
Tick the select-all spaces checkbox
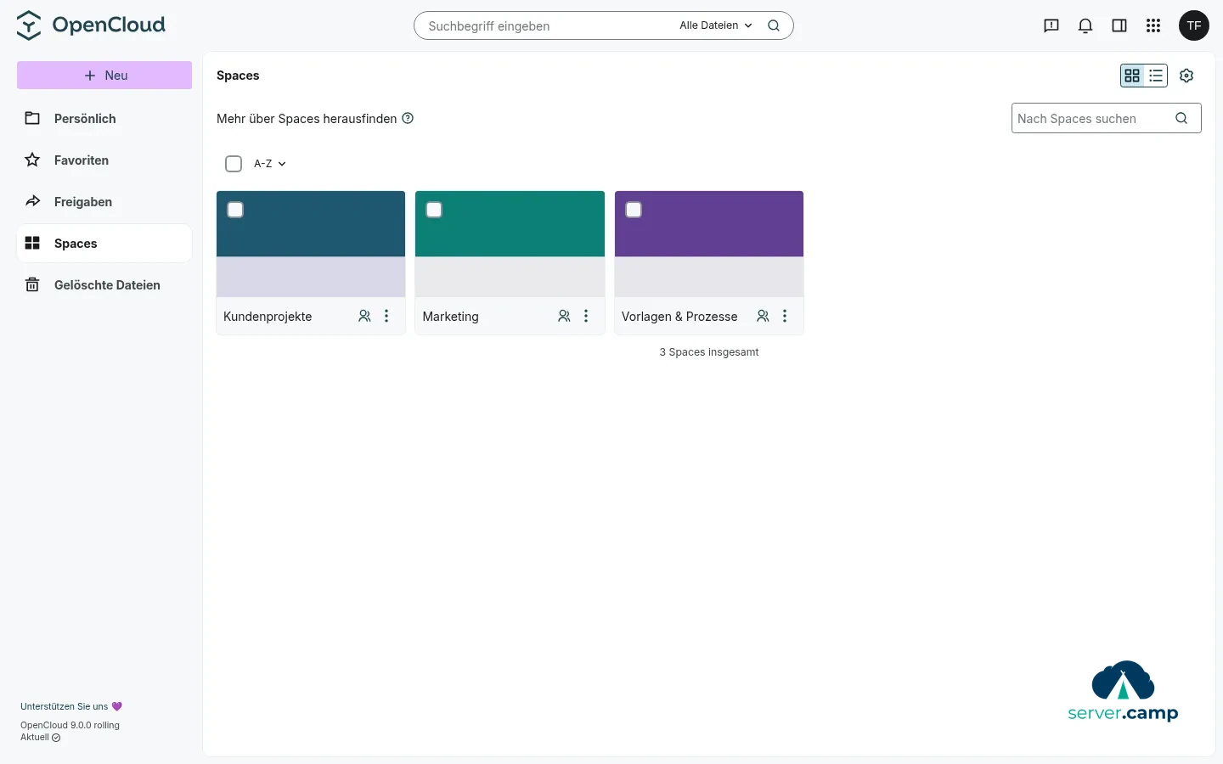click(234, 164)
